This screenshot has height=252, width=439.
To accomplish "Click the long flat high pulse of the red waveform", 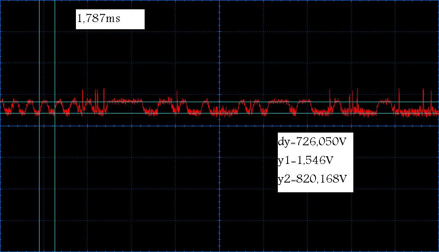I will coord(124,101).
